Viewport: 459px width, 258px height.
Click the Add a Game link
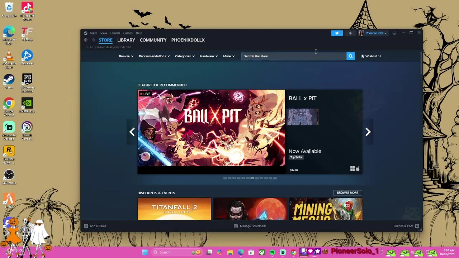tap(98, 226)
